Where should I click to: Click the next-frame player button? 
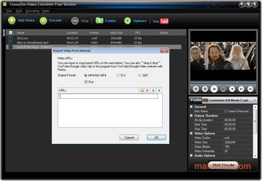(x=241, y=89)
